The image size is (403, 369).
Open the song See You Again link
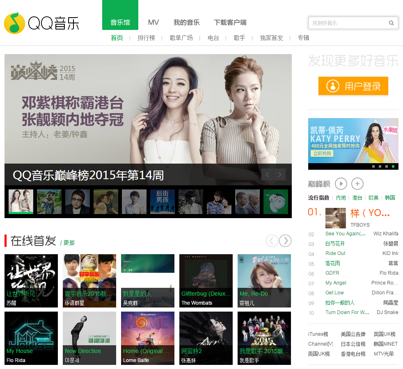pos(345,234)
